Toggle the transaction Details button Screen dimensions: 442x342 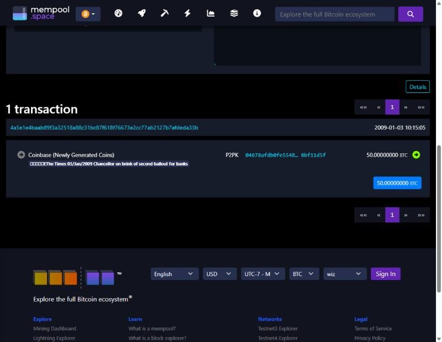(x=418, y=87)
